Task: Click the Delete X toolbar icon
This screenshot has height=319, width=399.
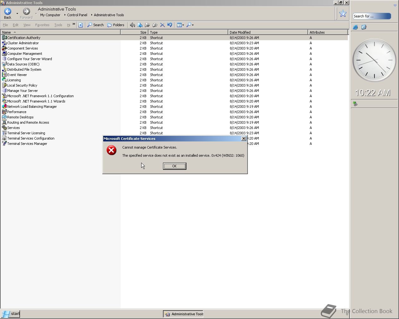Action: [162, 25]
